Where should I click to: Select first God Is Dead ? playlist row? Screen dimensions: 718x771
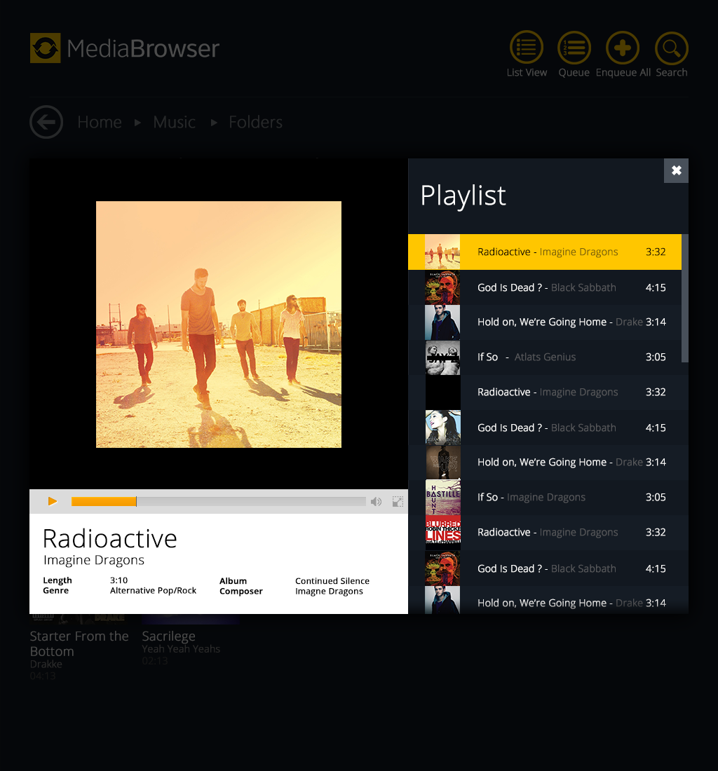pyautogui.click(x=545, y=287)
